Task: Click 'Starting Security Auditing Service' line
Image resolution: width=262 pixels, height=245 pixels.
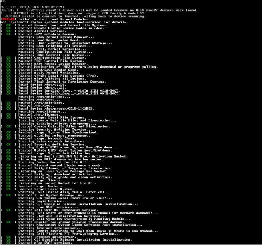Action: coord(55,129)
